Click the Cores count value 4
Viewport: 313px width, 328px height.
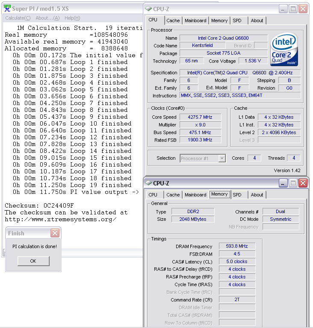(254, 158)
